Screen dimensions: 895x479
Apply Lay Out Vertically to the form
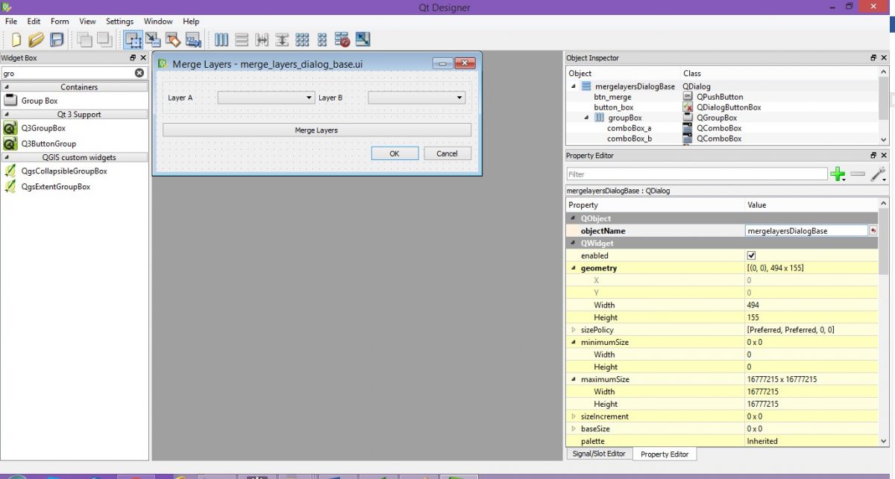242,39
